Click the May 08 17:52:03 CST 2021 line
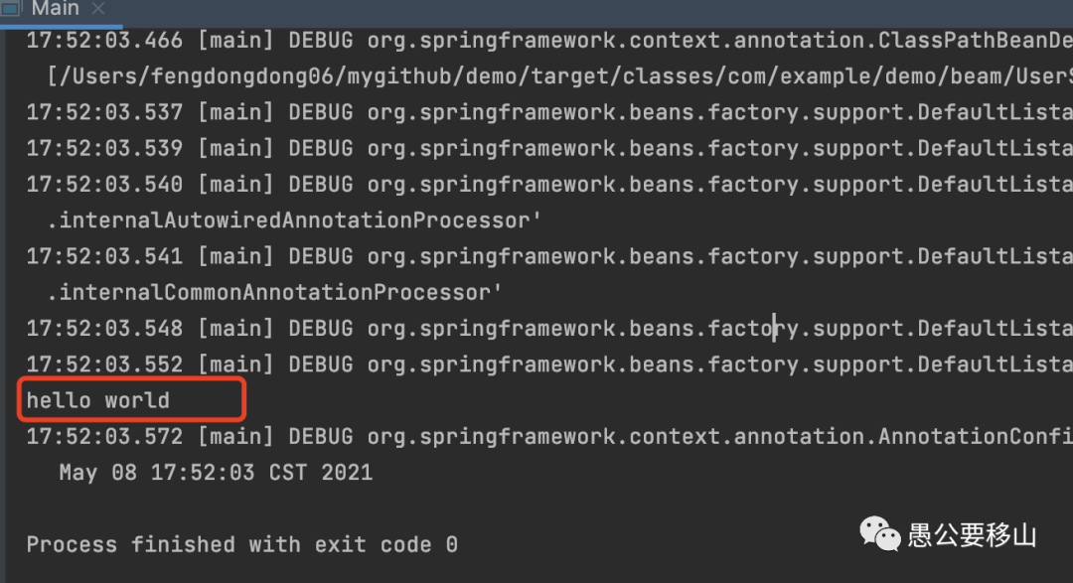 pos(216,472)
